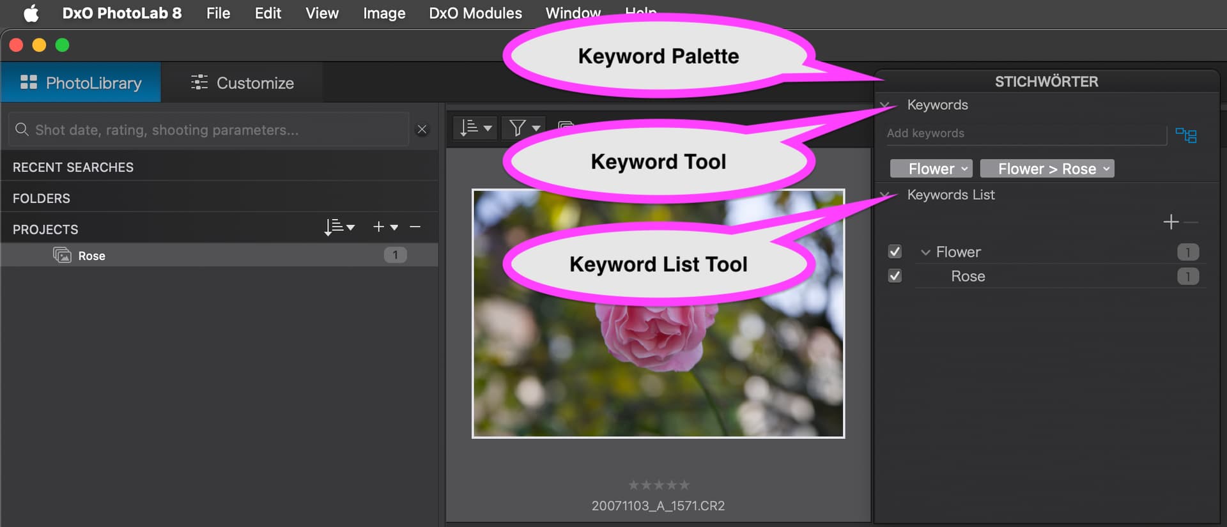Collapse the Flower keyword tree
The image size is (1227, 527).
tap(925, 252)
